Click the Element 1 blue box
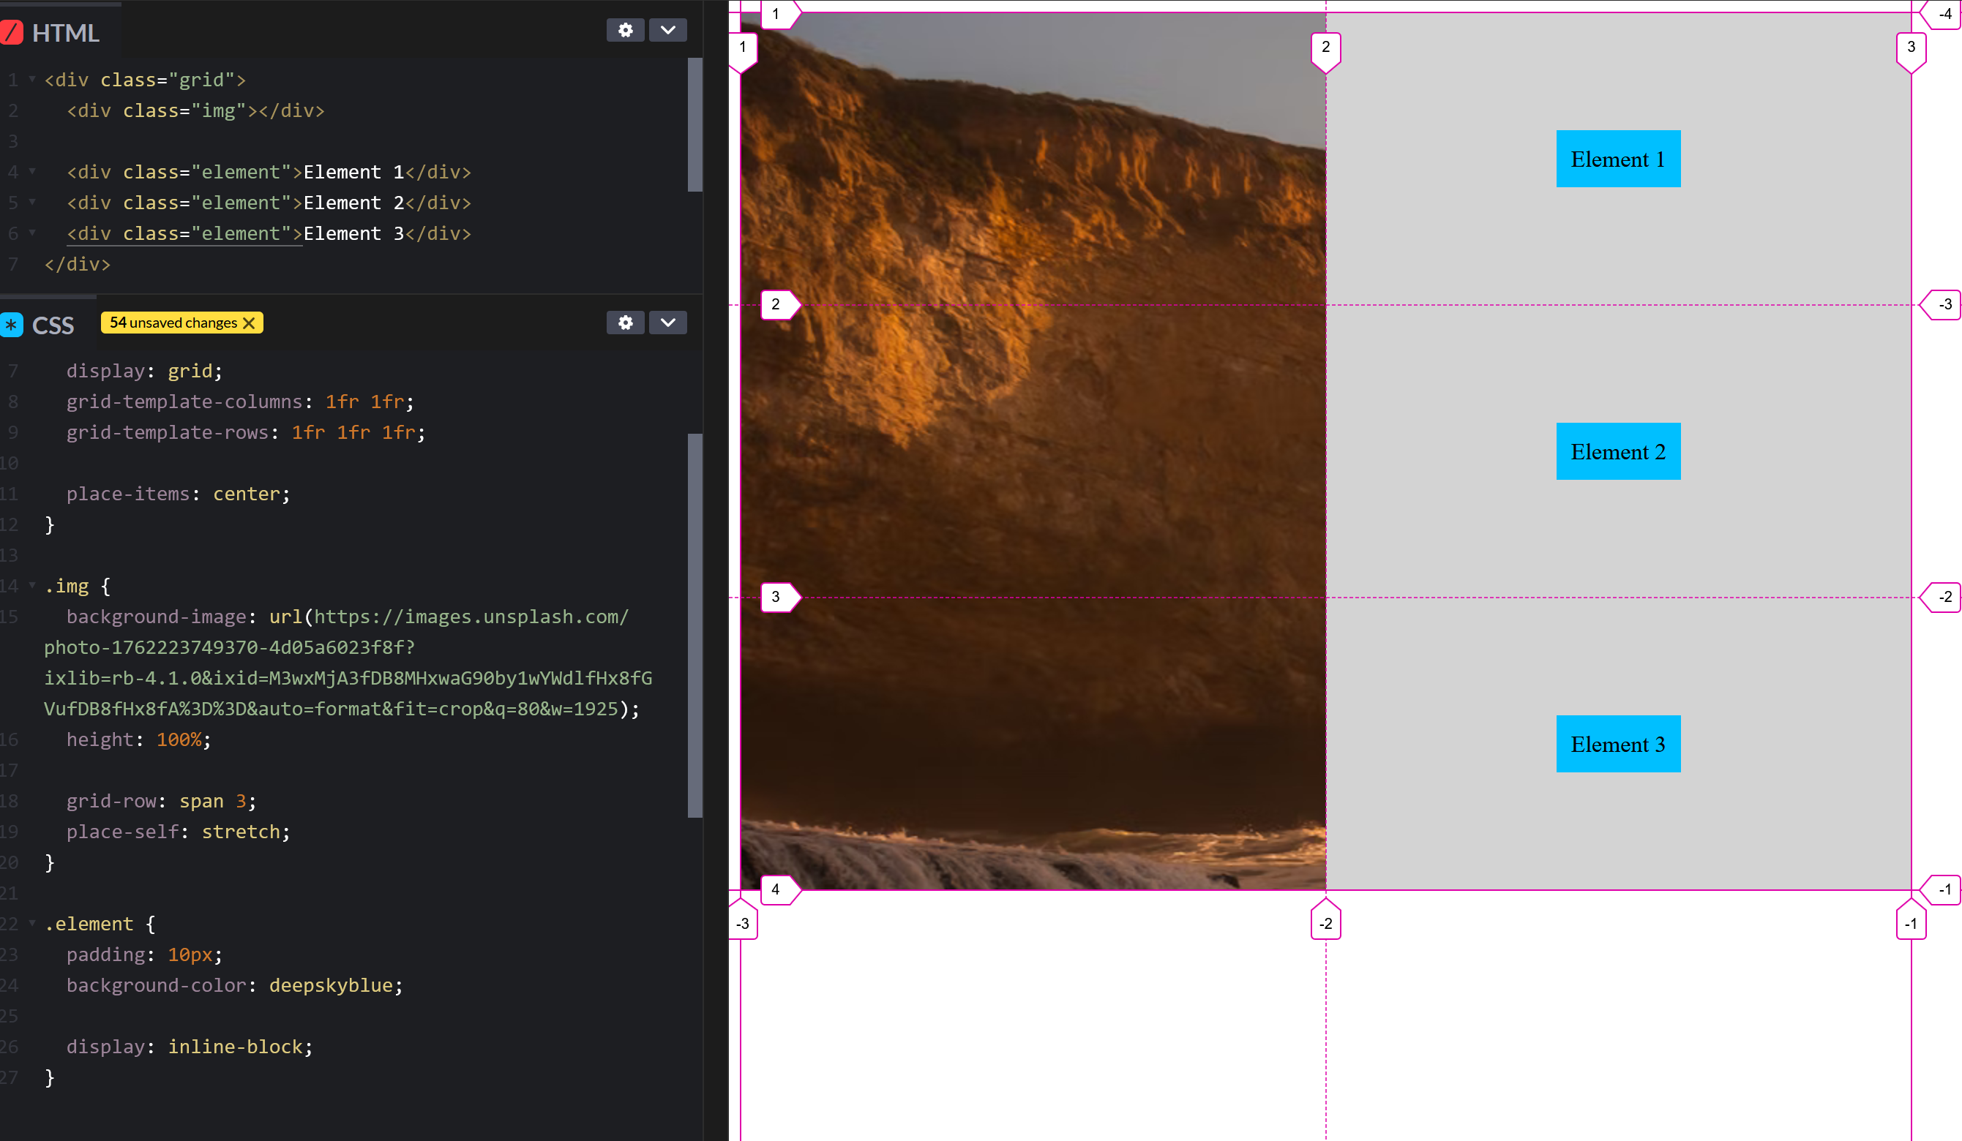This screenshot has width=1962, height=1141. tap(1617, 159)
